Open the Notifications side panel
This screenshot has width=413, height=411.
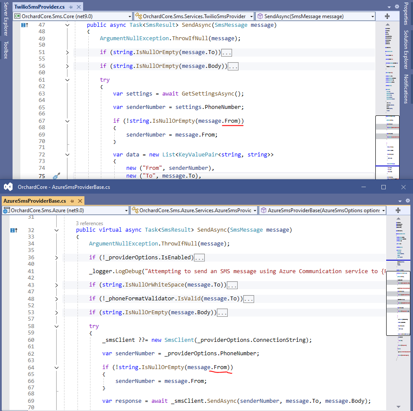coord(406,89)
